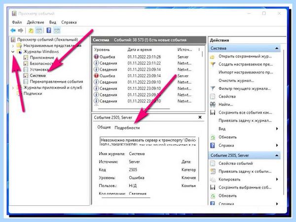
Task: Click the Back arrow toolbar icon
Action: tap(13, 31)
